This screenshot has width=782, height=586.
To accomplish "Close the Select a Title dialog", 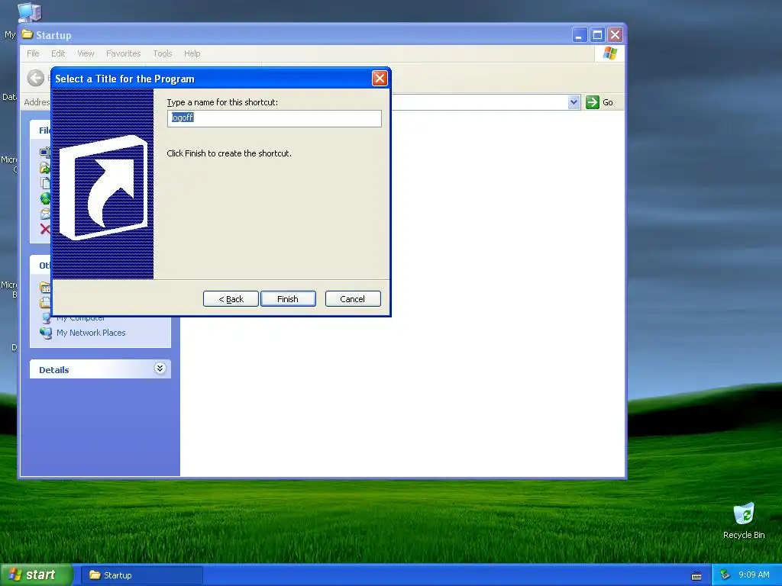I will (x=380, y=79).
